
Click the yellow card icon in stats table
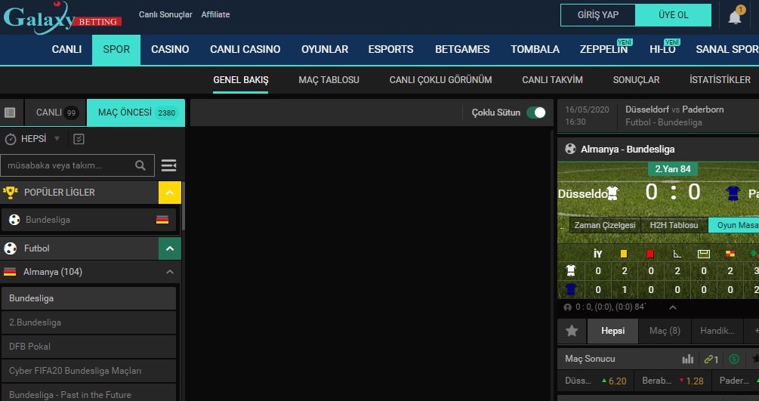pyautogui.click(x=624, y=254)
